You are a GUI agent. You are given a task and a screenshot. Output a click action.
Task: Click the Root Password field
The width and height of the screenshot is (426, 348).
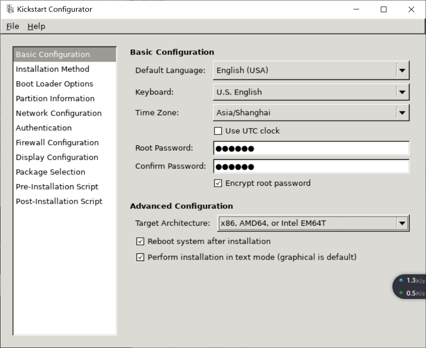pos(311,148)
